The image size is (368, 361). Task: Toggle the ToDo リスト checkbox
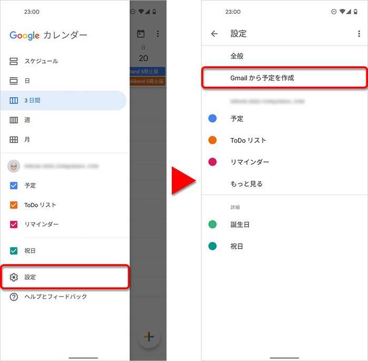14,205
